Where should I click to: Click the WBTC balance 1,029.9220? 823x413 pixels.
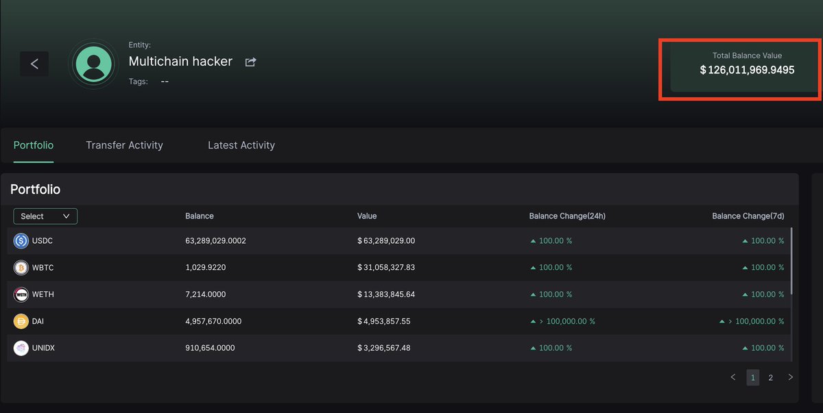tap(206, 268)
